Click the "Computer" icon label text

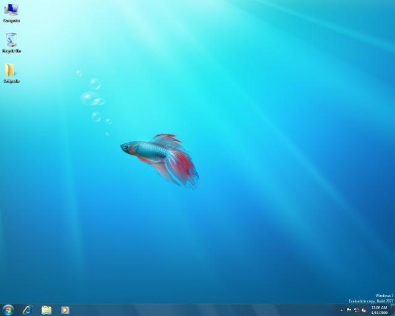click(11, 20)
